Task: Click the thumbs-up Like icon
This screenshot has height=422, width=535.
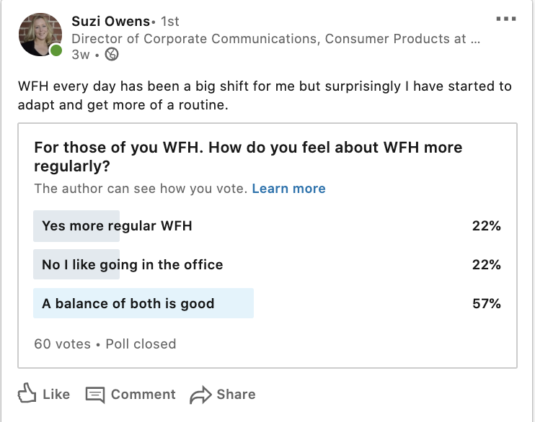Action: [x=27, y=393]
